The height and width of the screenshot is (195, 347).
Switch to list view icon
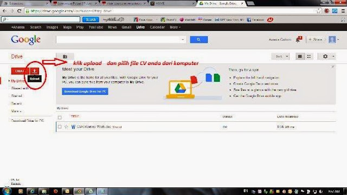(x=300, y=56)
